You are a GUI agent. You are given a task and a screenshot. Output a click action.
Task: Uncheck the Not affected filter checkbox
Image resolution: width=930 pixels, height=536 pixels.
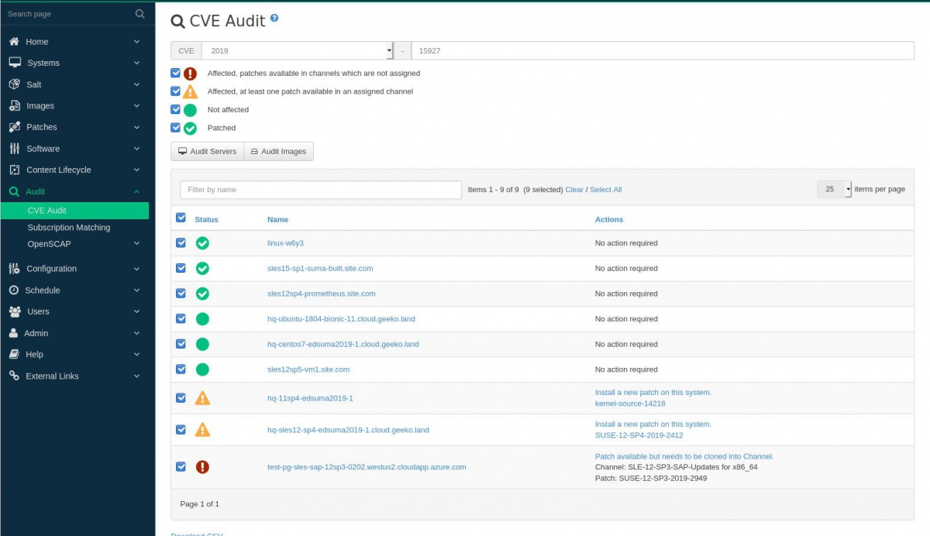tap(176, 109)
